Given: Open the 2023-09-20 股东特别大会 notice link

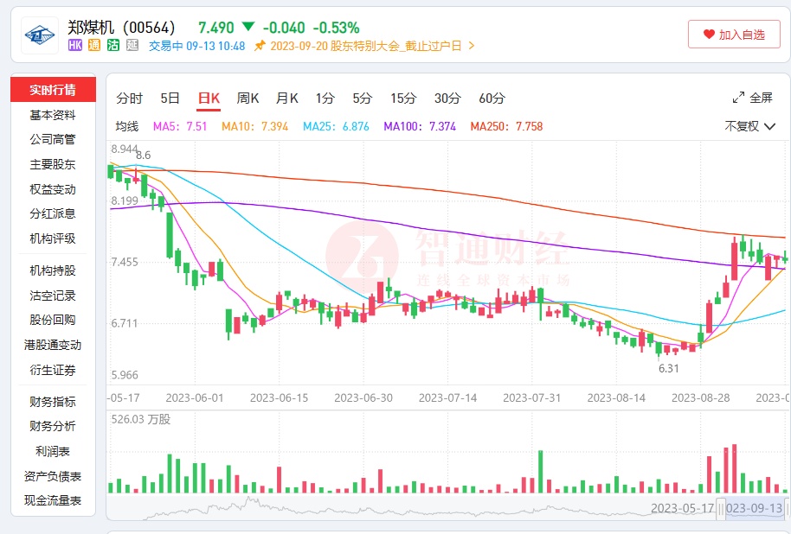Looking at the screenshot, I should (x=369, y=46).
